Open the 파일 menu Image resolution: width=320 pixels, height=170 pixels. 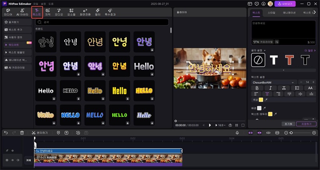36,4
